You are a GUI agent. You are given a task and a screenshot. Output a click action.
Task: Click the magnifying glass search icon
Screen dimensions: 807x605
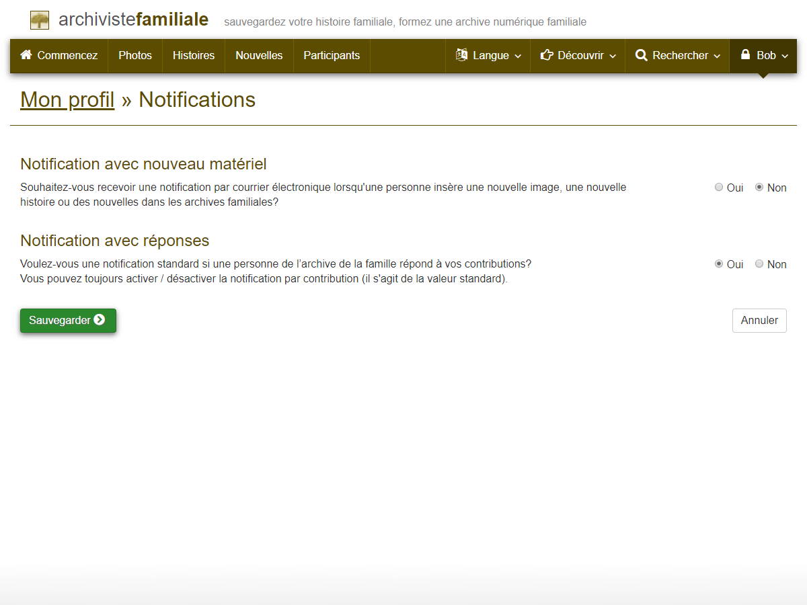point(642,55)
